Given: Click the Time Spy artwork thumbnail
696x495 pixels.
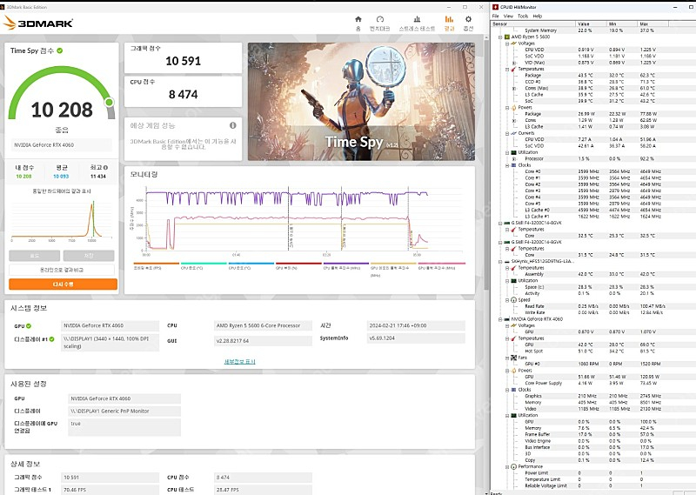Looking at the screenshot, I should tap(361, 101).
